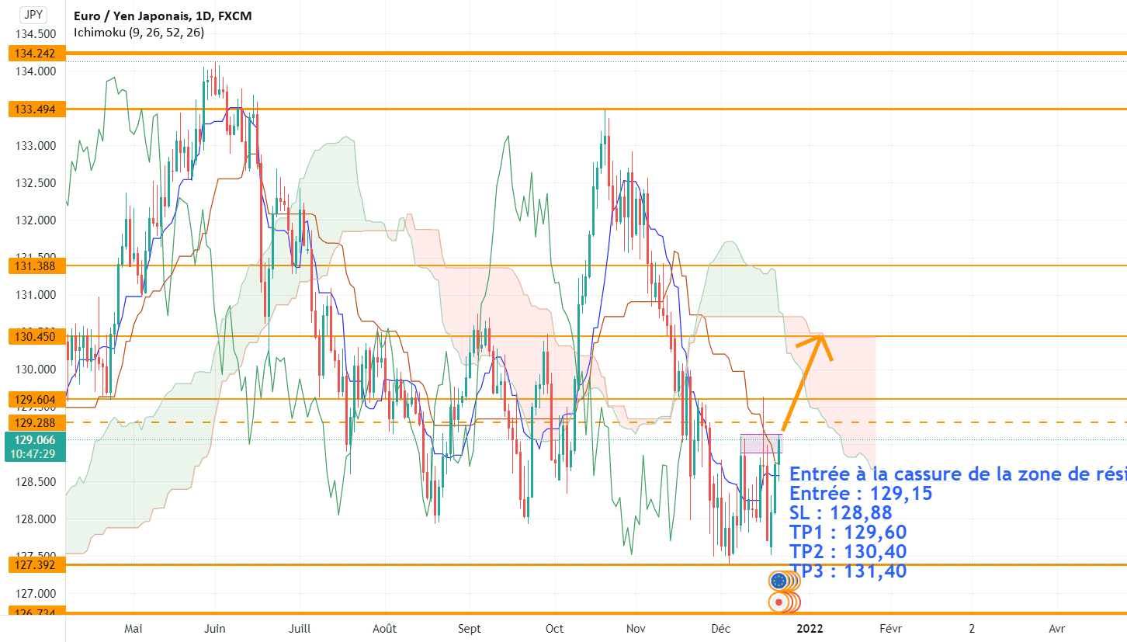Open the Japan flag economic event marker
This screenshot has height=642, width=1127.
(x=779, y=602)
